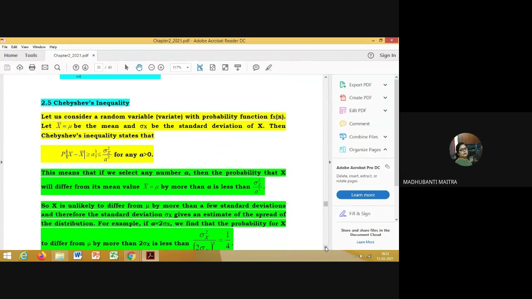Viewport: 532px width, 299px height.
Task: Click the Edit PDF tool label
Action: 357,110
